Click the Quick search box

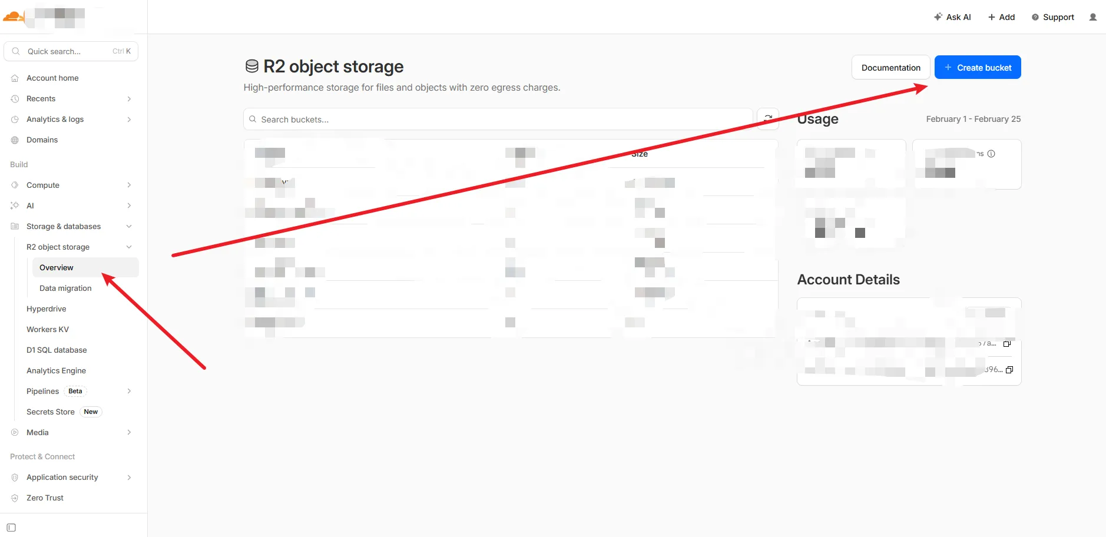(x=71, y=51)
